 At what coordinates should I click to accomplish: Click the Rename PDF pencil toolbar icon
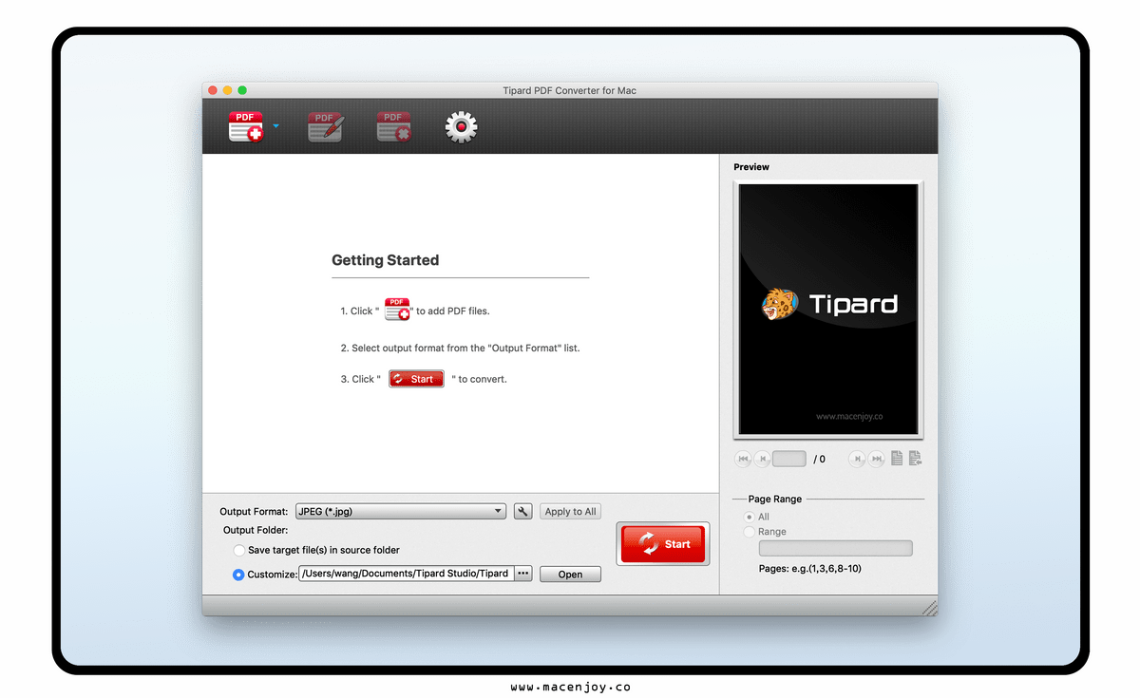tap(325, 126)
